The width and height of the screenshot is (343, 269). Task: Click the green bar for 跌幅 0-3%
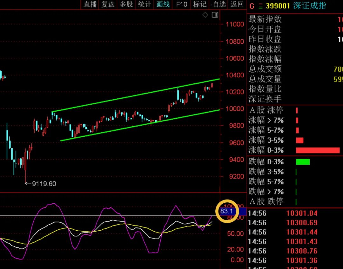pyautogui.click(x=303, y=162)
